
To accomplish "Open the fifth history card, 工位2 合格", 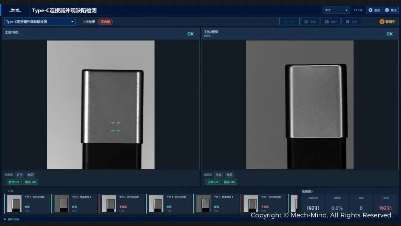I will 216,204.
